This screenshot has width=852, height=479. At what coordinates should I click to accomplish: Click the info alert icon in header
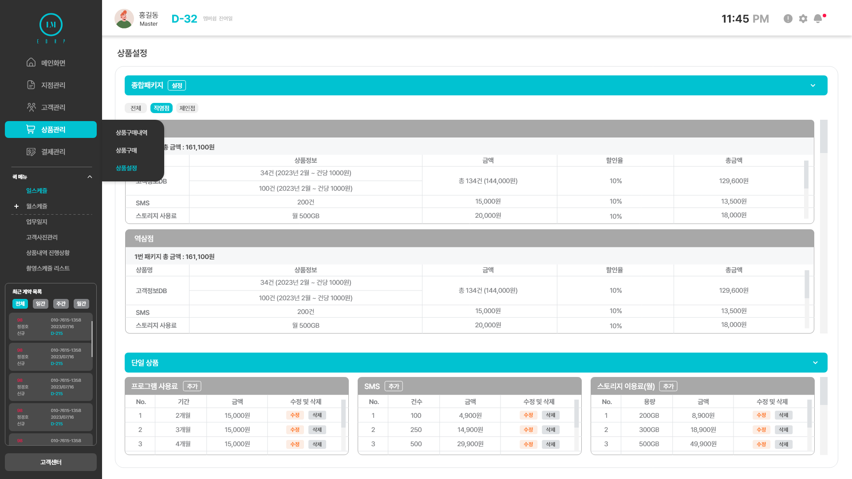[788, 19]
